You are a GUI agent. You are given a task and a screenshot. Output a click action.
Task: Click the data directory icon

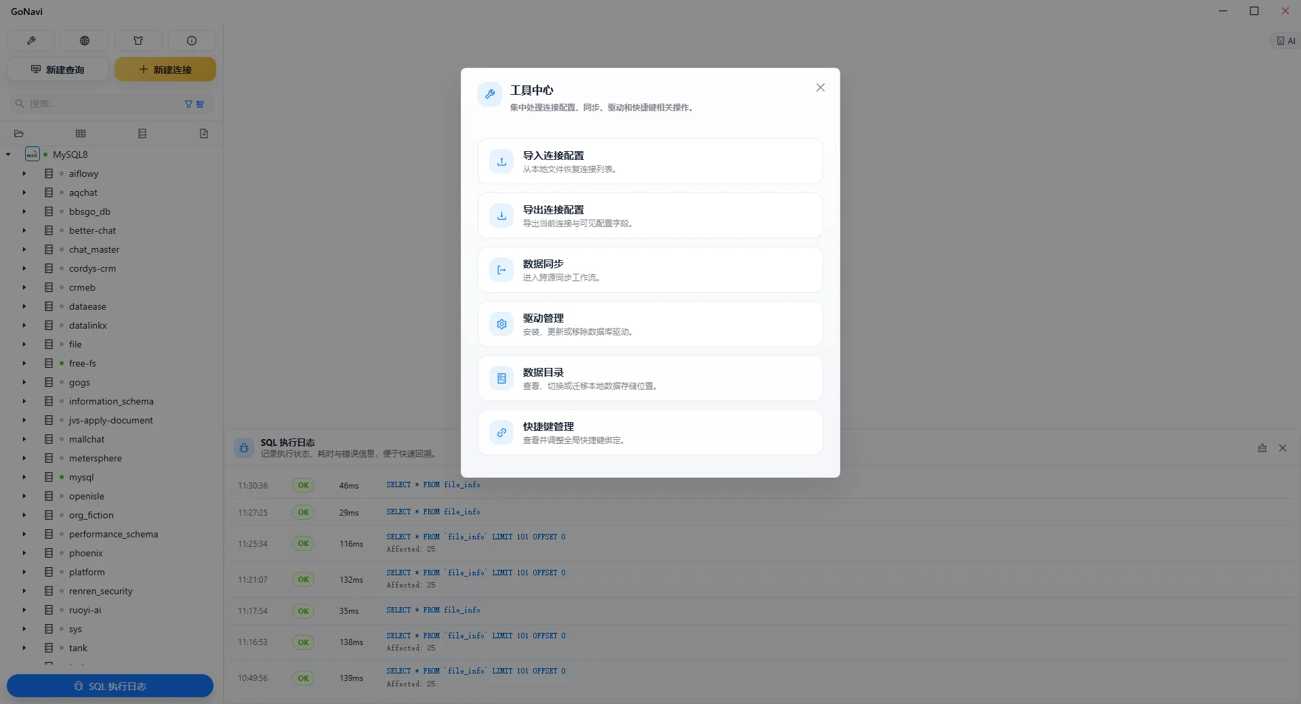pos(501,378)
